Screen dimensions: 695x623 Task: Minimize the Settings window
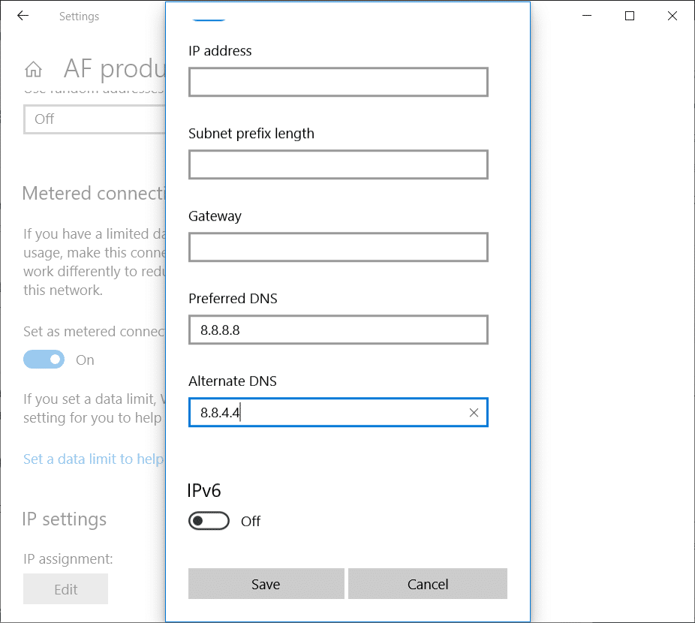(x=587, y=16)
